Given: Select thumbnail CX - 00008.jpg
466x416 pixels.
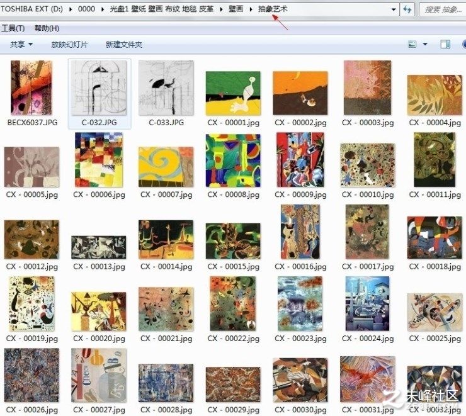Looking at the screenshot, I should [x=233, y=160].
